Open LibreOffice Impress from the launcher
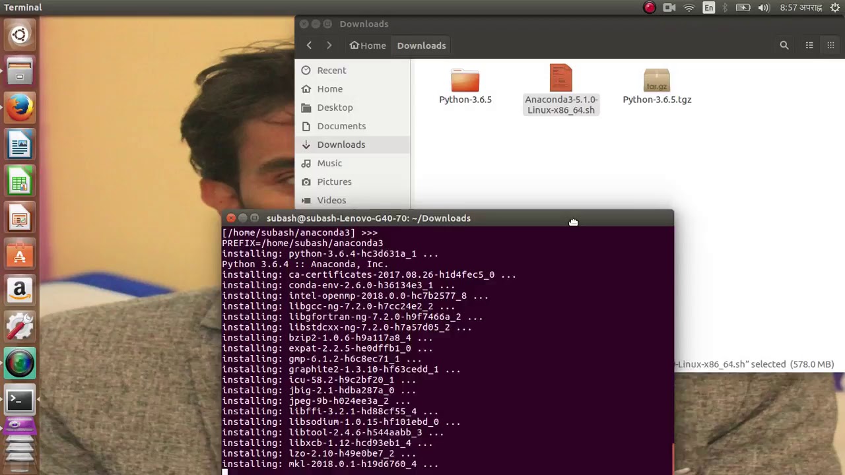845x475 pixels. [x=19, y=218]
